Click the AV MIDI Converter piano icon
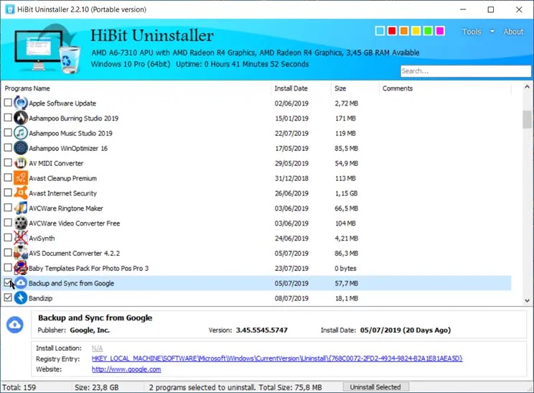The image size is (534, 393). (21, 162)
